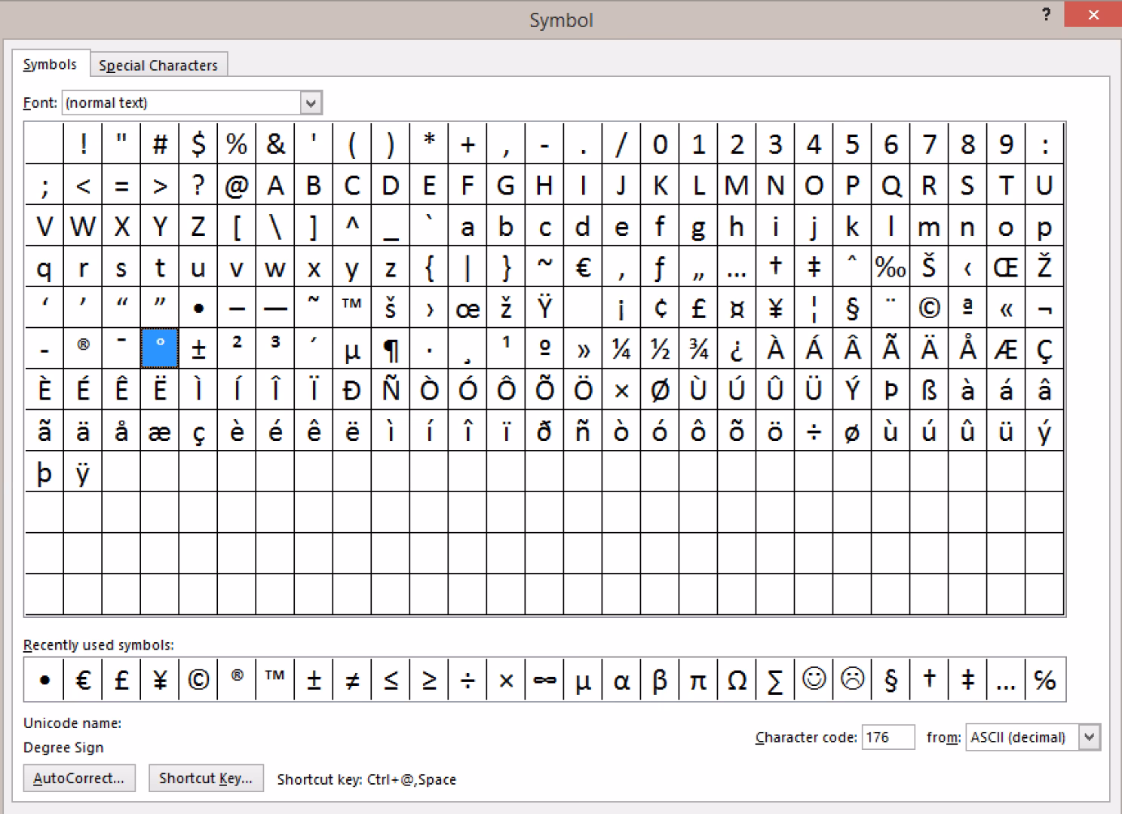1122x814 pixels.
Task: Select the pilcrow paragraph symbol
Action: pyautogui.click(x=391, y=347)
